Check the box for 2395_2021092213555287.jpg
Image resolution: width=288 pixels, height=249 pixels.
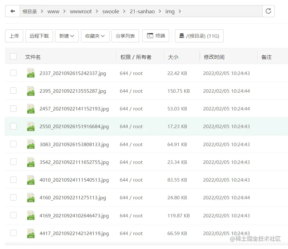pyautogui.click(x=13, y=90)
